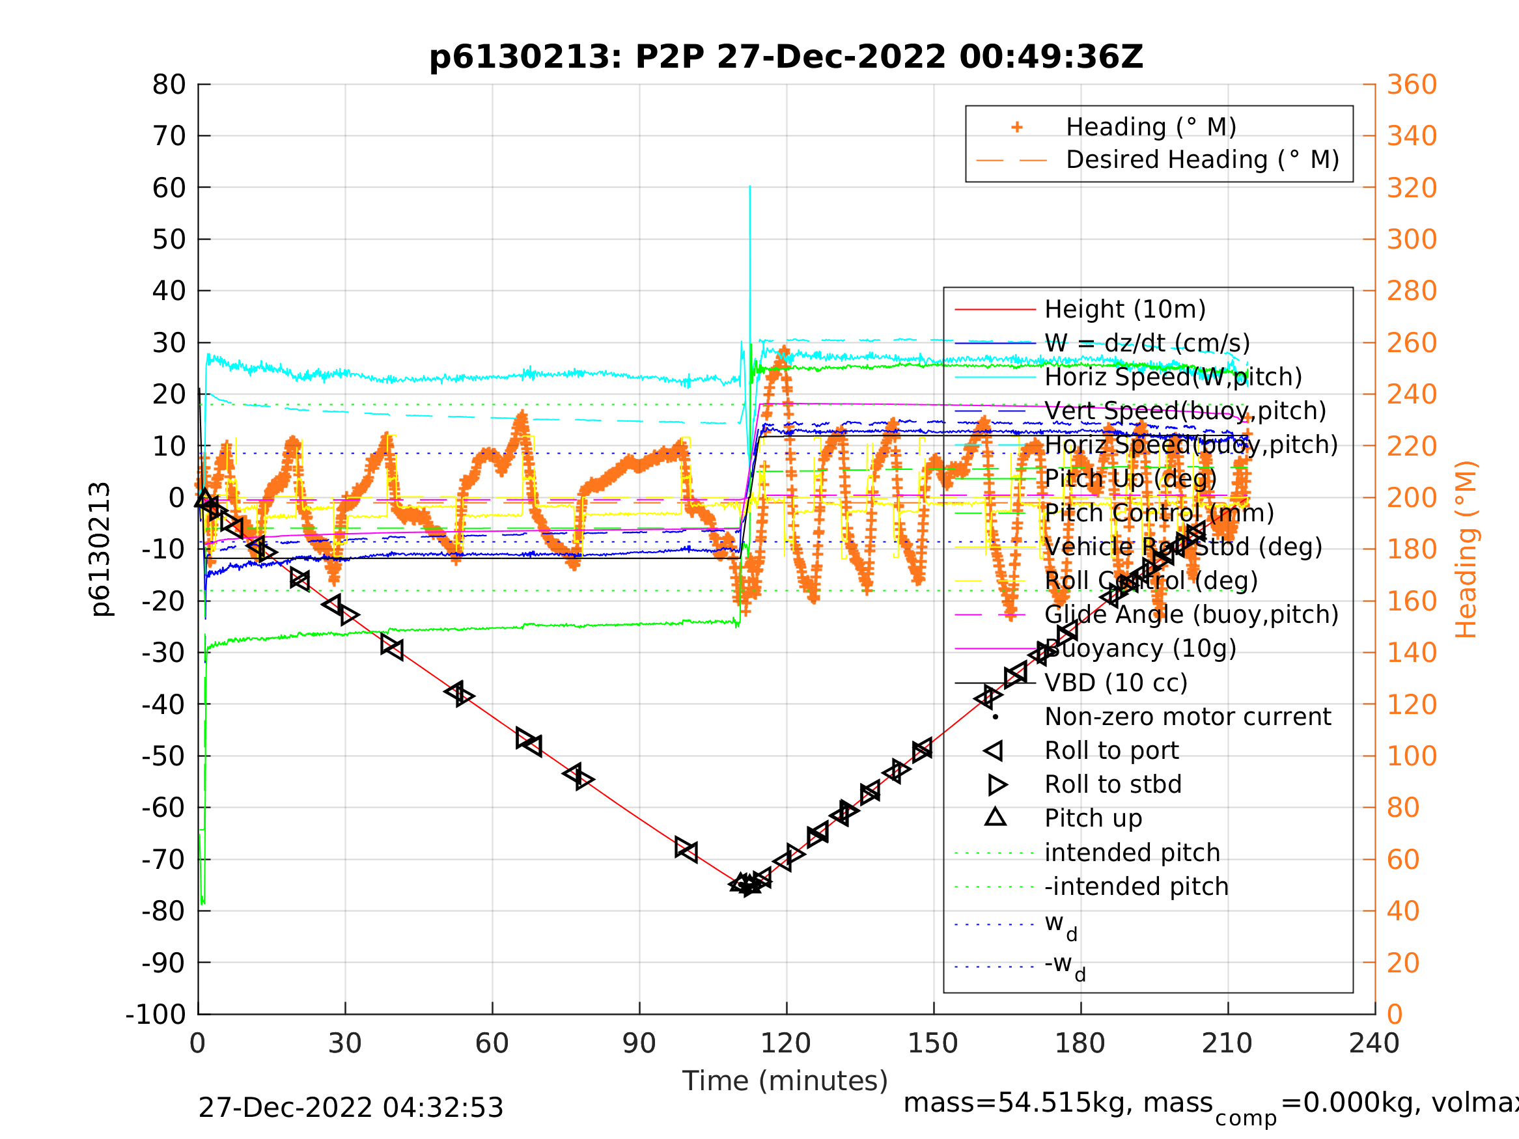Click the right heading axis tick '360'
The image size is (1519, 1139).
(1412, 85)
